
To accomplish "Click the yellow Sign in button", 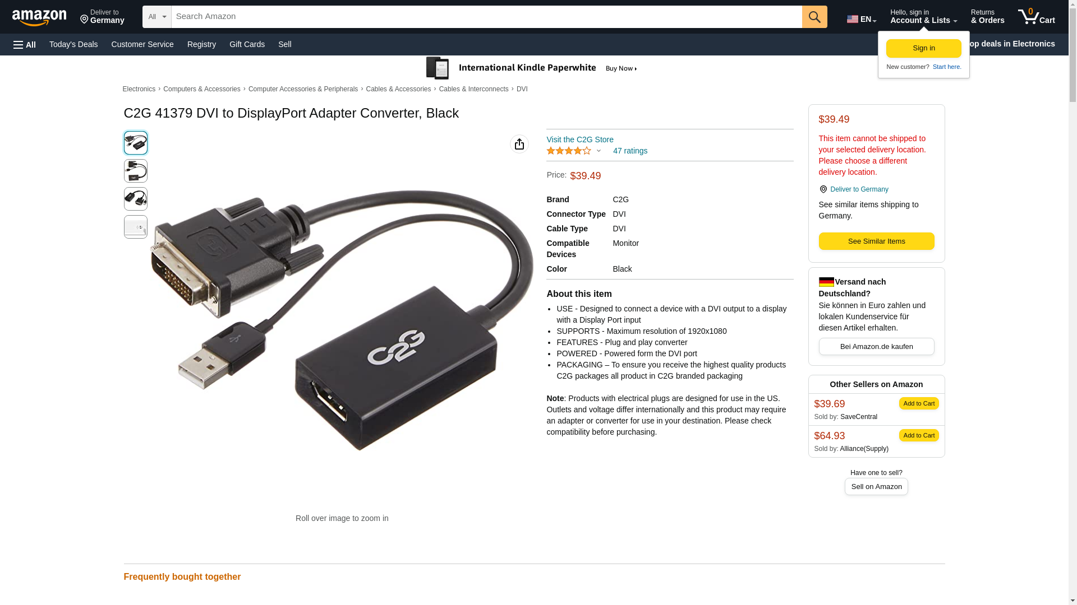I will point(924,48).
